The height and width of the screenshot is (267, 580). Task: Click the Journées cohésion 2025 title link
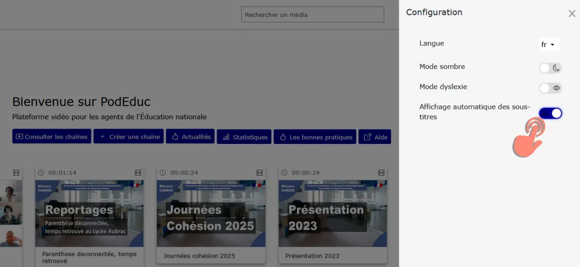click(x=199, y=256)
